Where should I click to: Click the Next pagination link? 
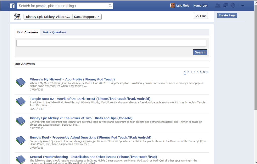pos(206,72)
